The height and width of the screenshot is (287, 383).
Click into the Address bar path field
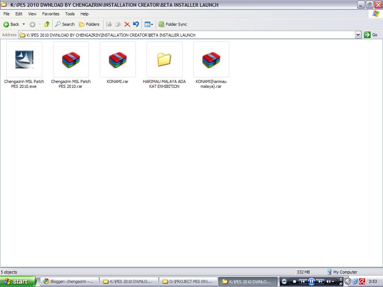click(187, 35)
